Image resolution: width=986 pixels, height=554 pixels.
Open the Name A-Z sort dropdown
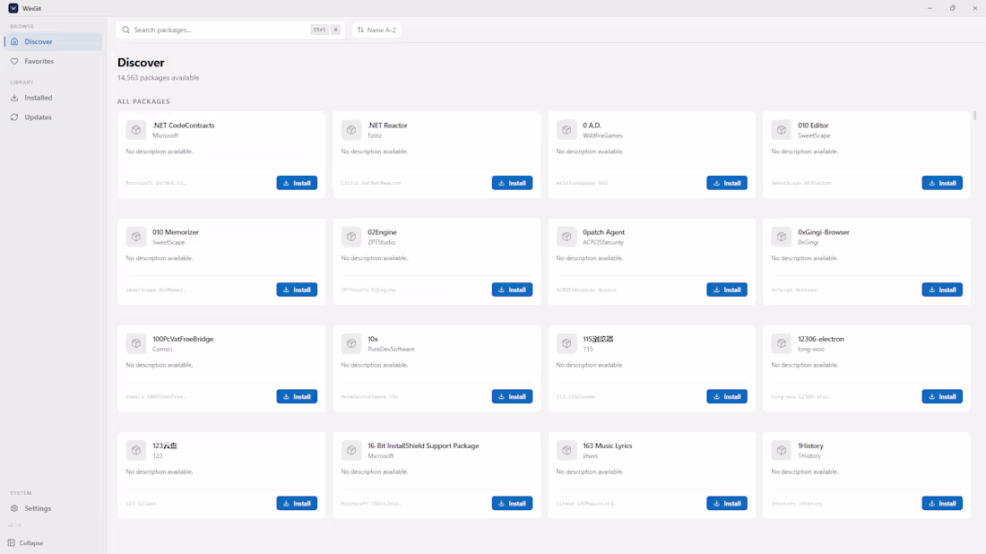tap(376, 30)
